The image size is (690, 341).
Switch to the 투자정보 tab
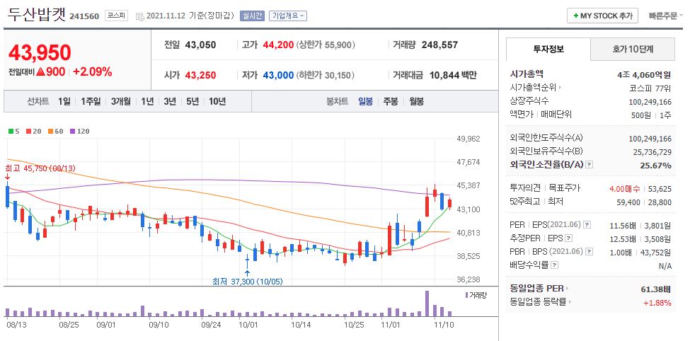(x=548, y=50)
